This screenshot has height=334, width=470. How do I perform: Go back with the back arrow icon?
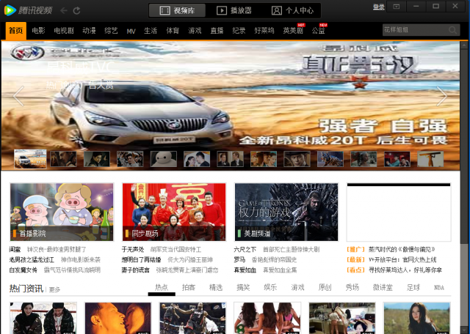[x=64, y=11]
